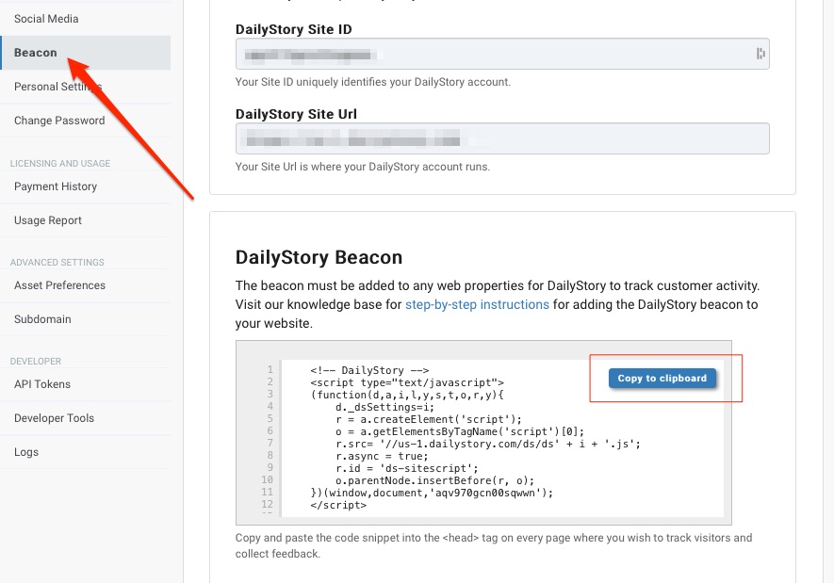Click the script type="text/javascript" code line
834x583 pixels.
(x=407, y=382)
